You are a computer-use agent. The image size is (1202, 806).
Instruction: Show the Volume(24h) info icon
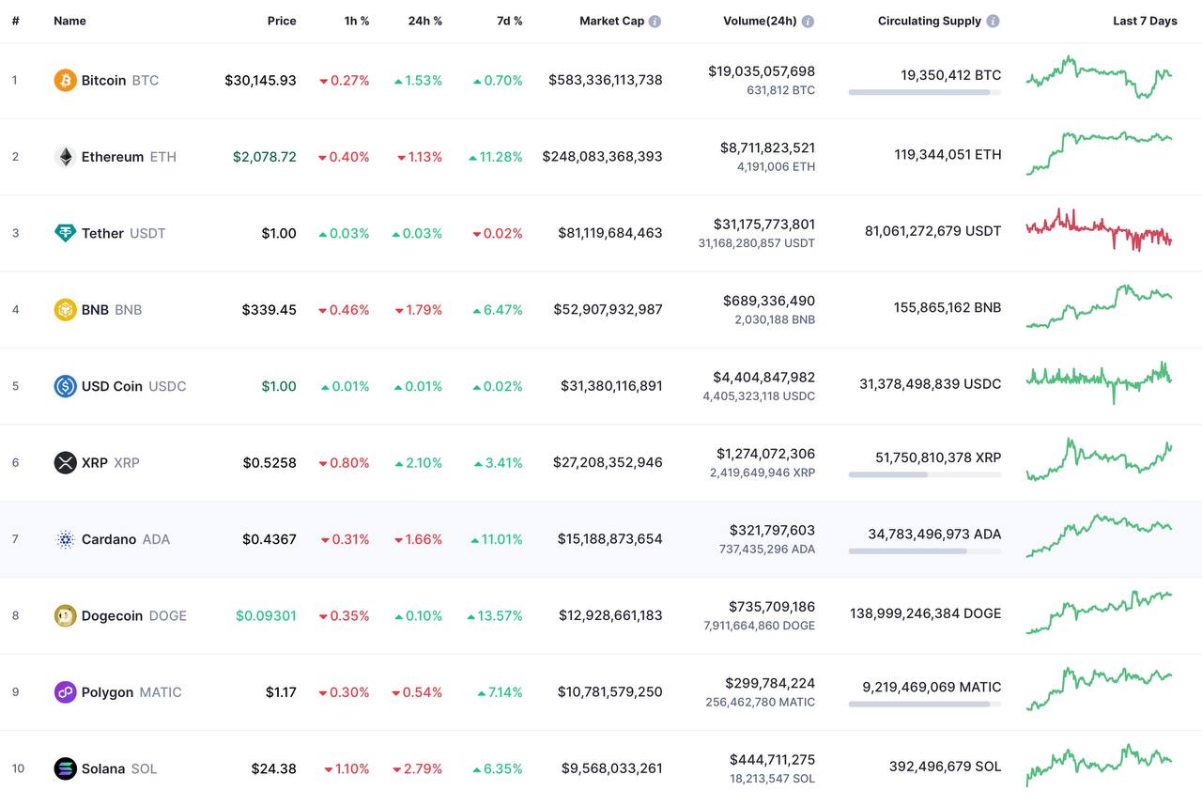[x=808, y=21]
